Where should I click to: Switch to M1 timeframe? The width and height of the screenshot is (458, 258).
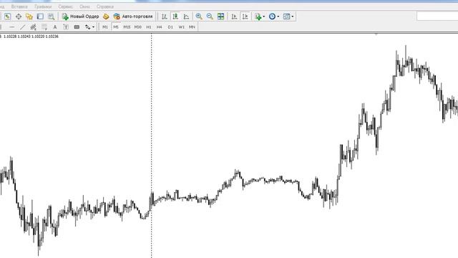[x=105, y=27]
